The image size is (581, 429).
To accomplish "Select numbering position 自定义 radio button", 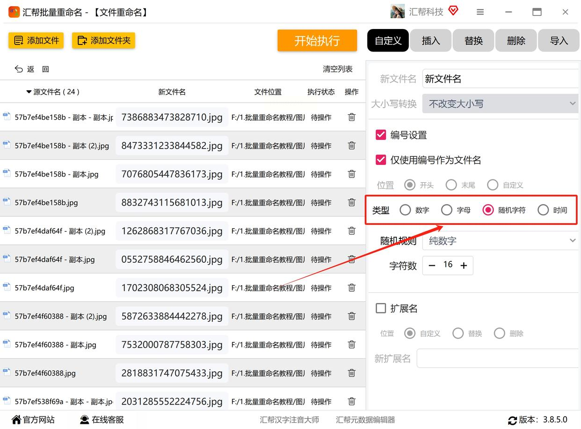I will (x=493, y=185).
